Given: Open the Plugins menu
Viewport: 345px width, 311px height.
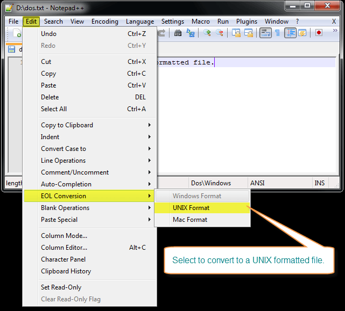Looking at the screenshot, I should [247, 21].
